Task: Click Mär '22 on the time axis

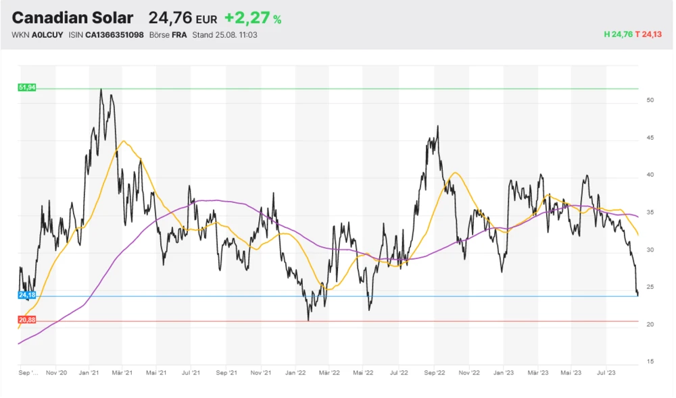Action: (329, 372)
